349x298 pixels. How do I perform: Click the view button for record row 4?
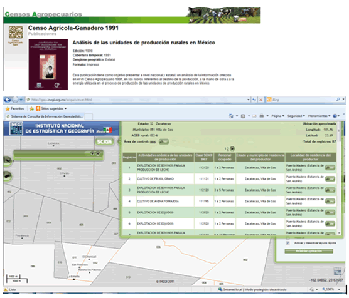[x=330, y=202]
